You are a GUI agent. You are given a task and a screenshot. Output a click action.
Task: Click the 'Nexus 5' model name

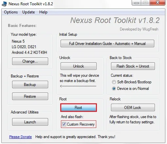click(18, 41)
